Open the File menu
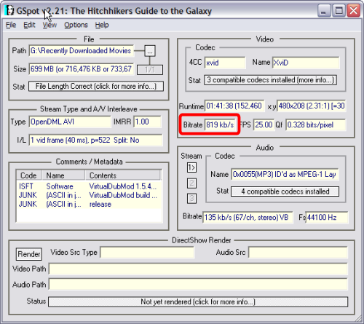 pyautogui.click(x=11, y=25)
